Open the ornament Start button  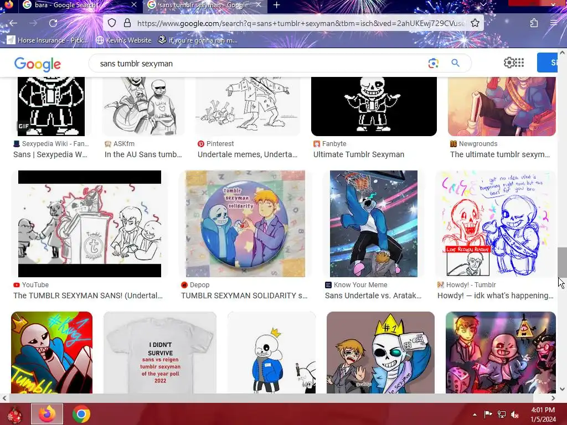coord(15,414)
